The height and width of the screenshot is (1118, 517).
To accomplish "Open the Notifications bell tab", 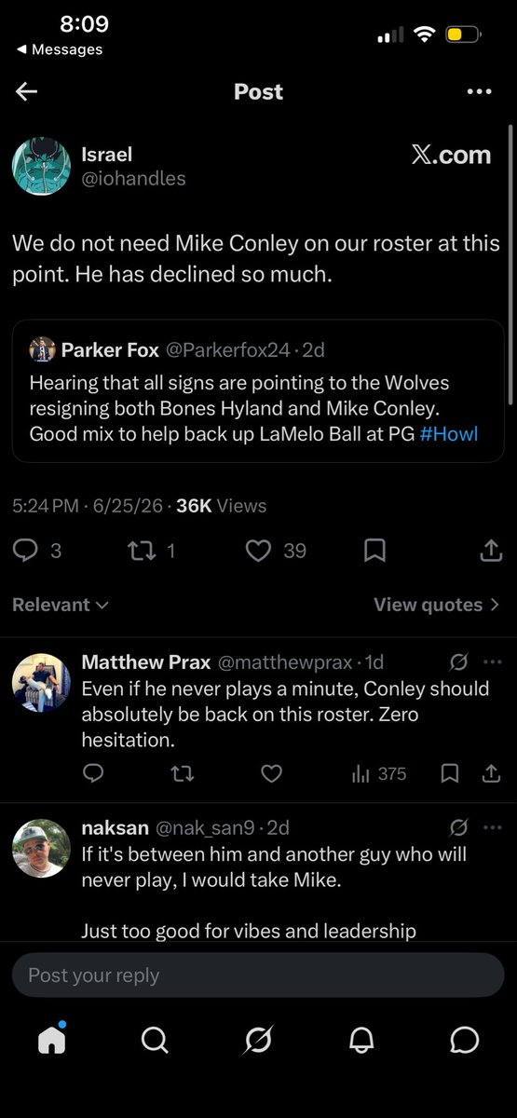I will [361, 1040].
